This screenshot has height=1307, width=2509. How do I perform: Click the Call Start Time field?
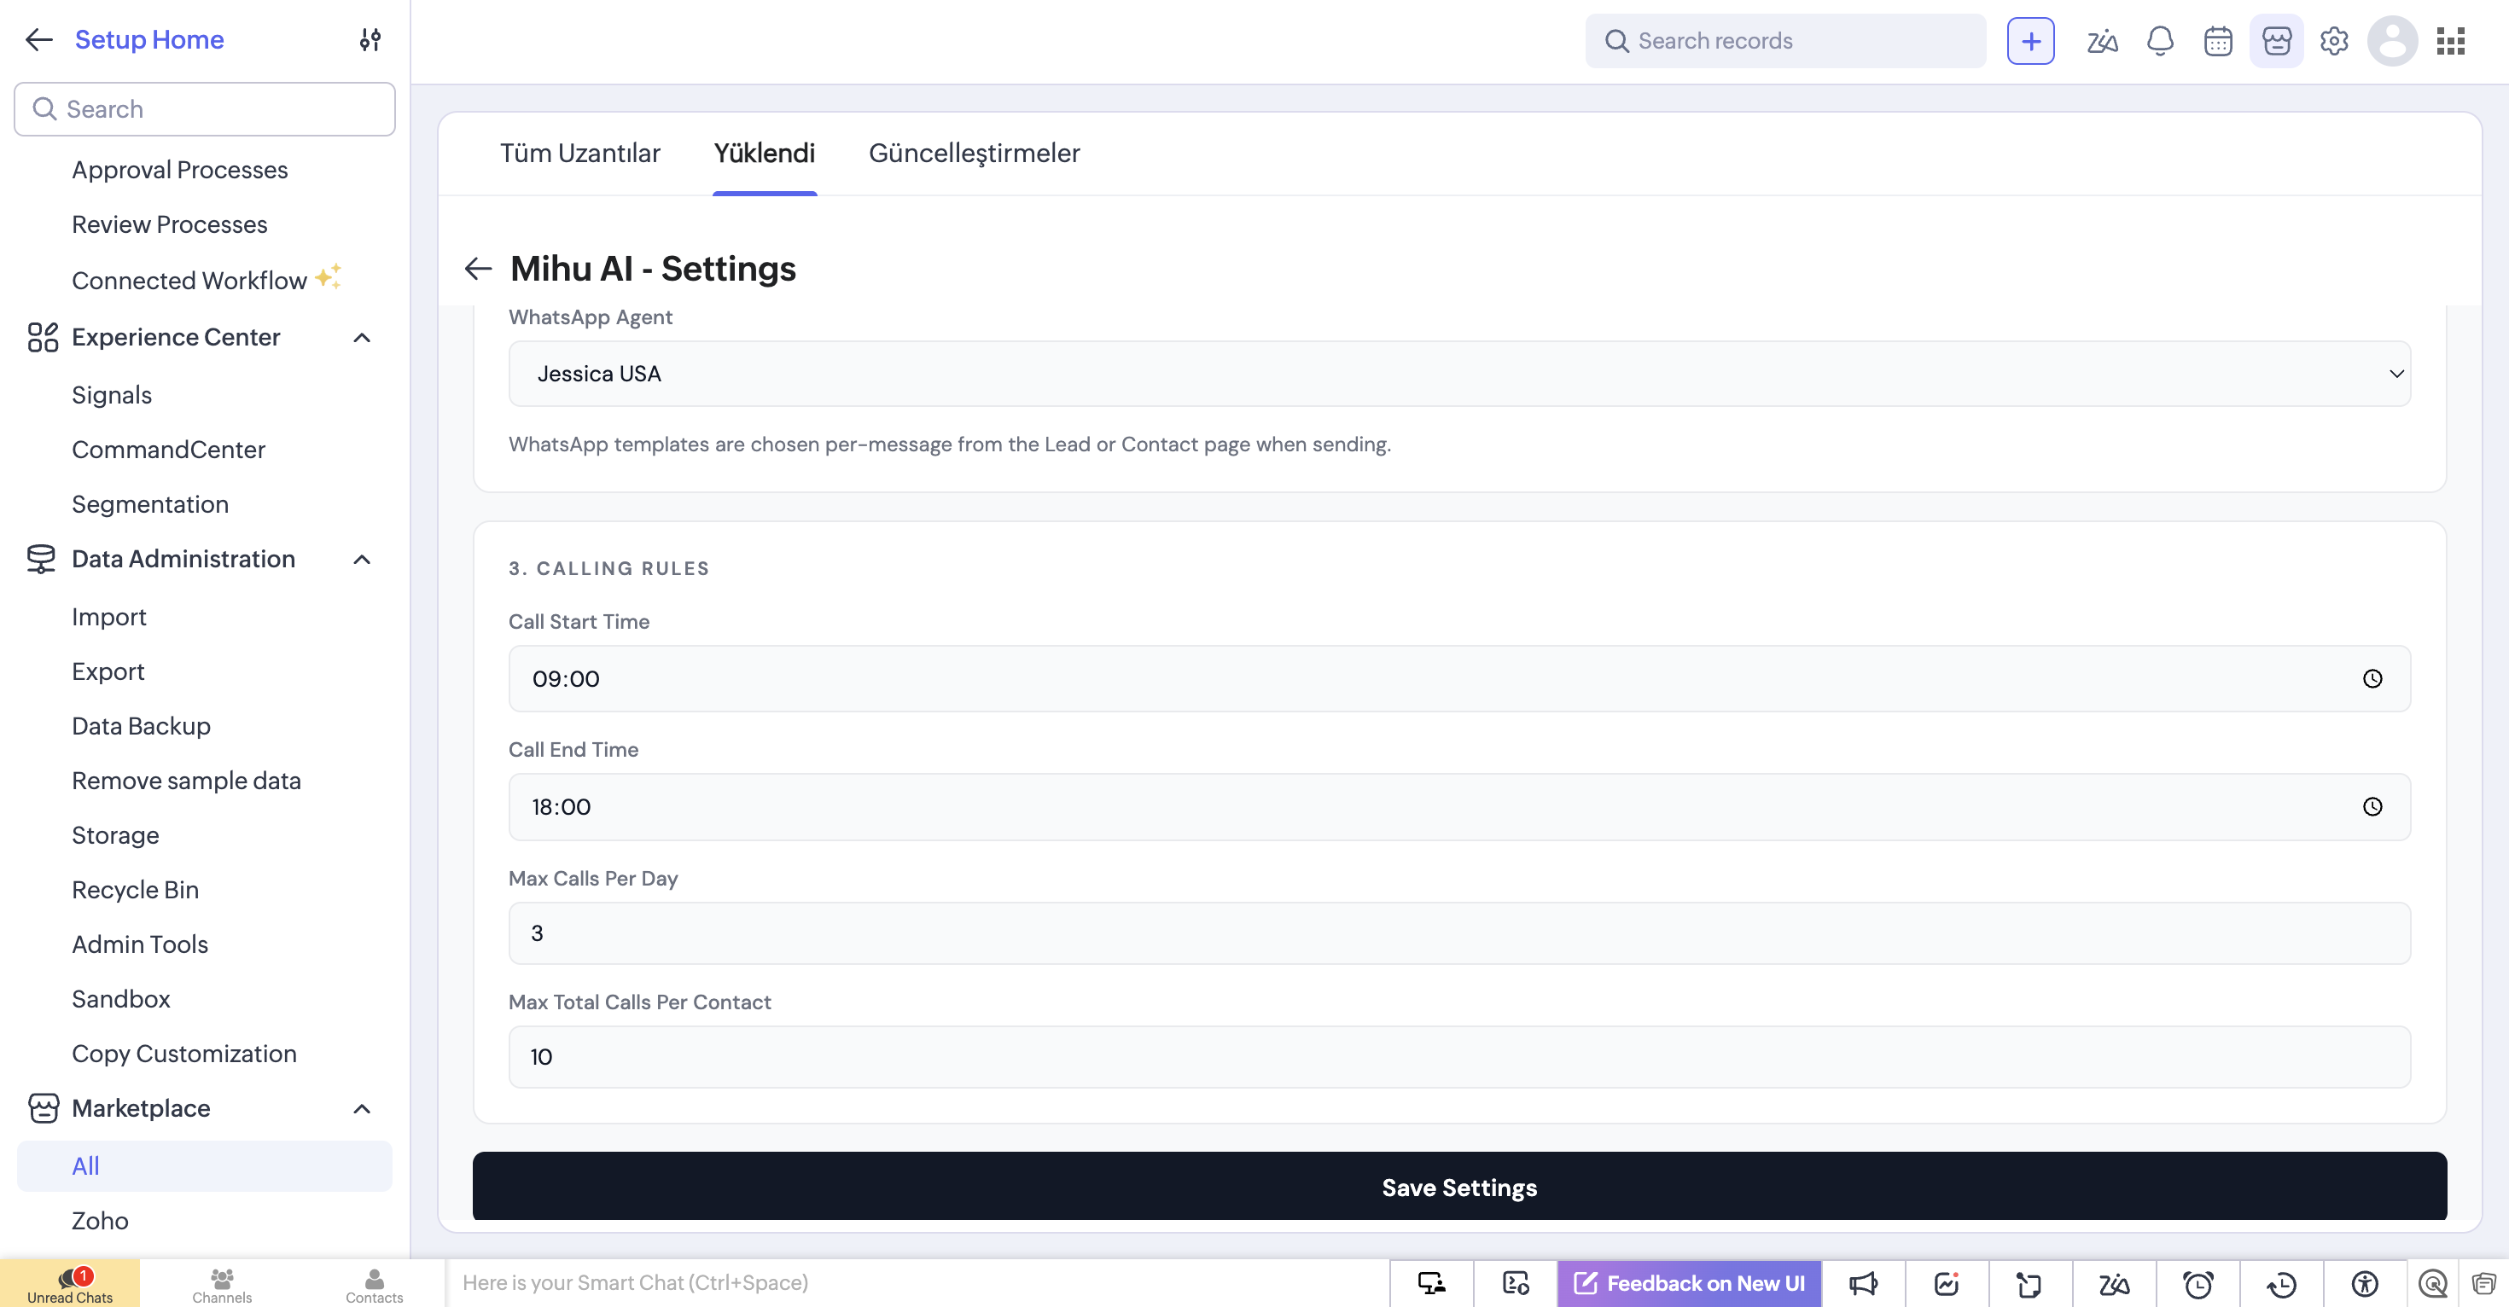pos(1459,679)
